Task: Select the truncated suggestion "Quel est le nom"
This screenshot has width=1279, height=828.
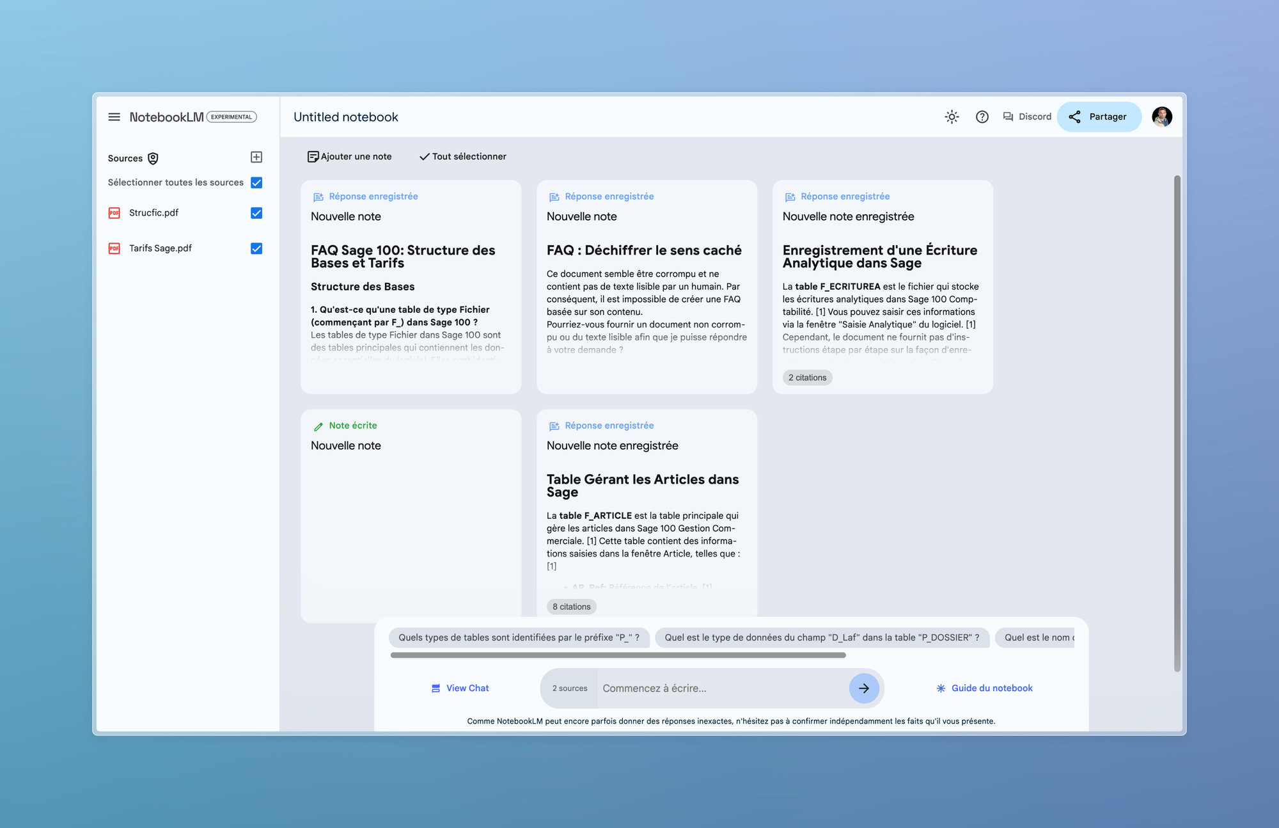Action: (x=1035, y=638)
